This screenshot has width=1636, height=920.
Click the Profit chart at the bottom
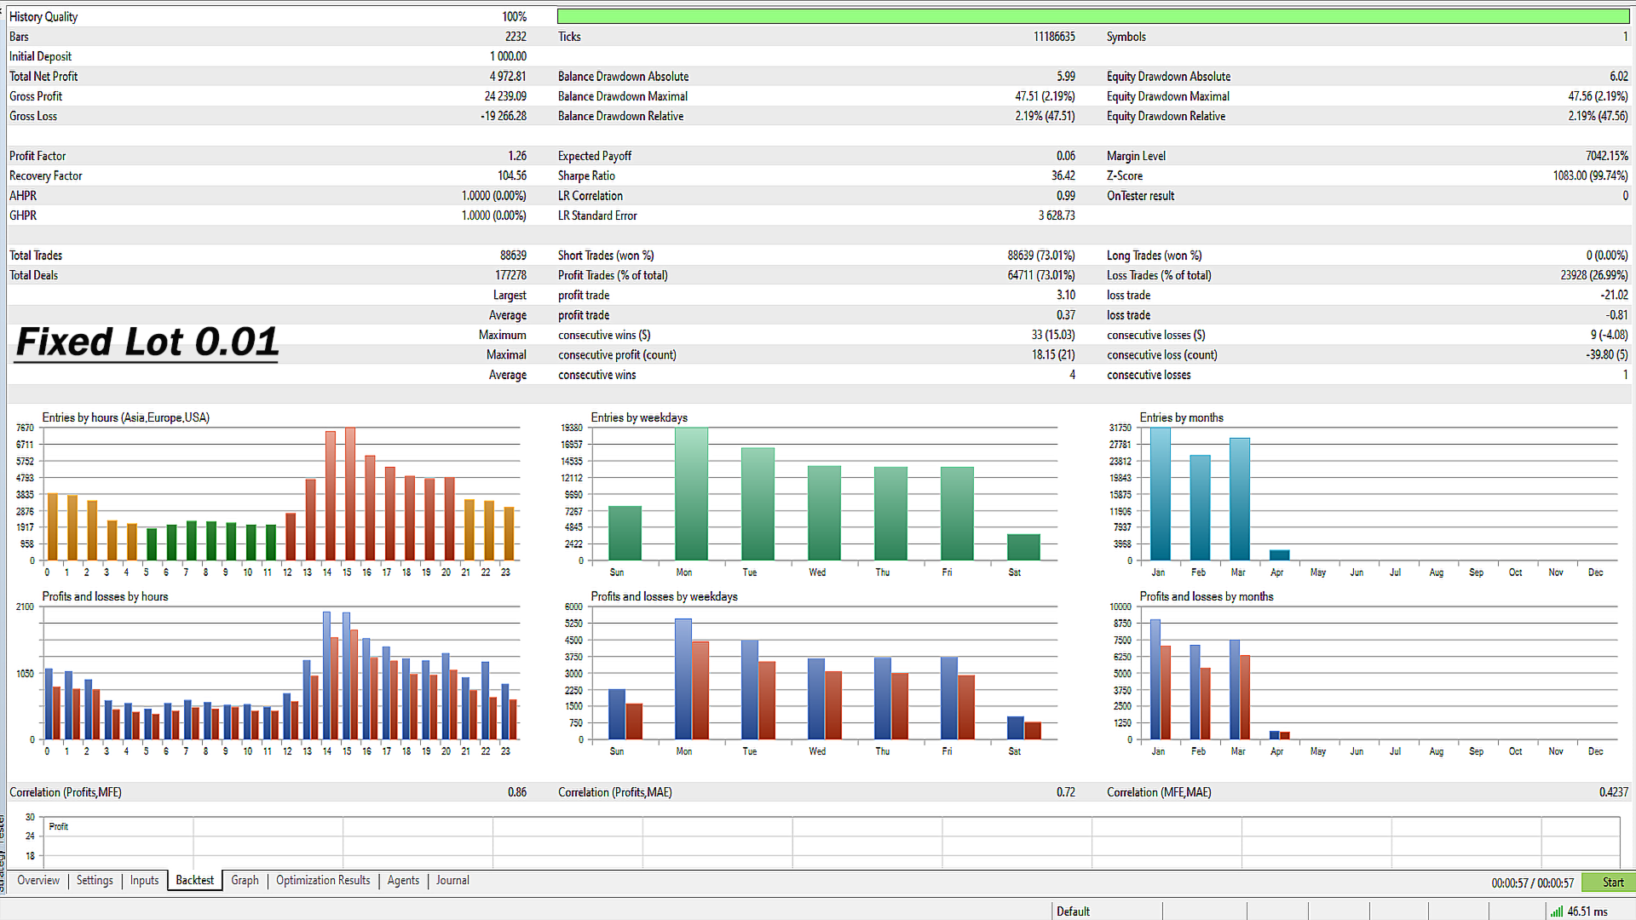tap(831, 842)
